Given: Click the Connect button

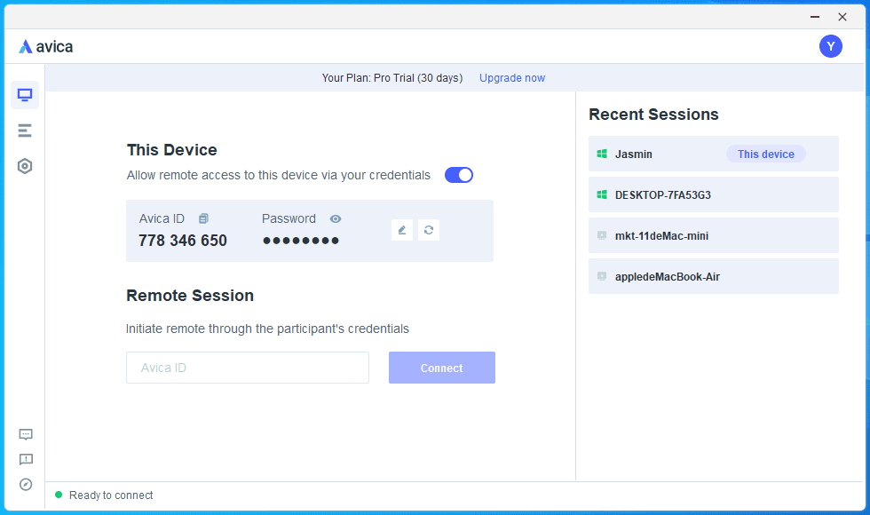Looking at the screenshot, I should pyautogui.click(x=441, y=368).
